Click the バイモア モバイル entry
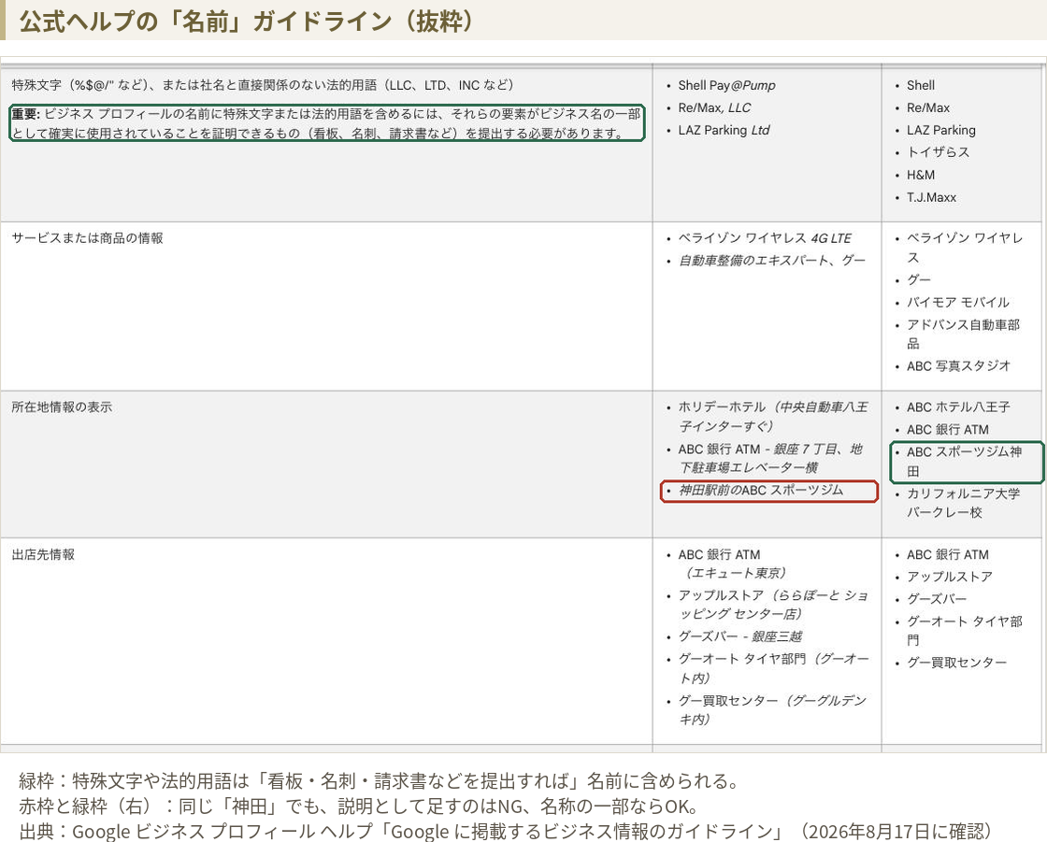 (x=957, y=302)
